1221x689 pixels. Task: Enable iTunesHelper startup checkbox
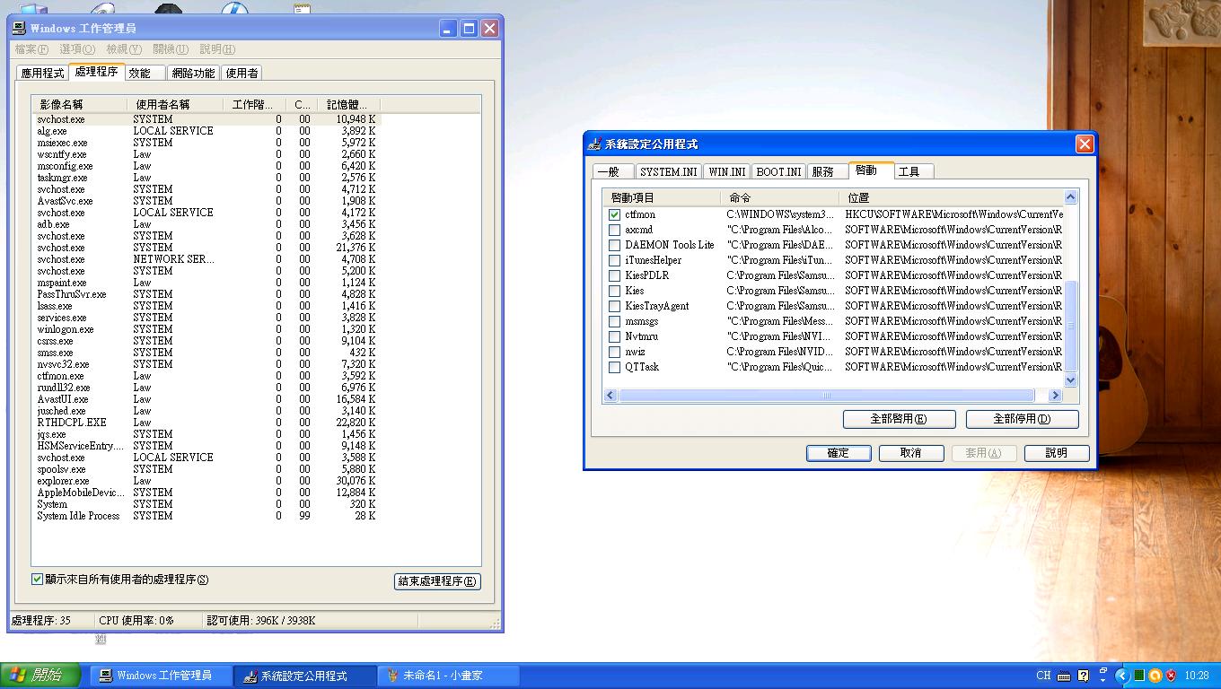[614, 260]
